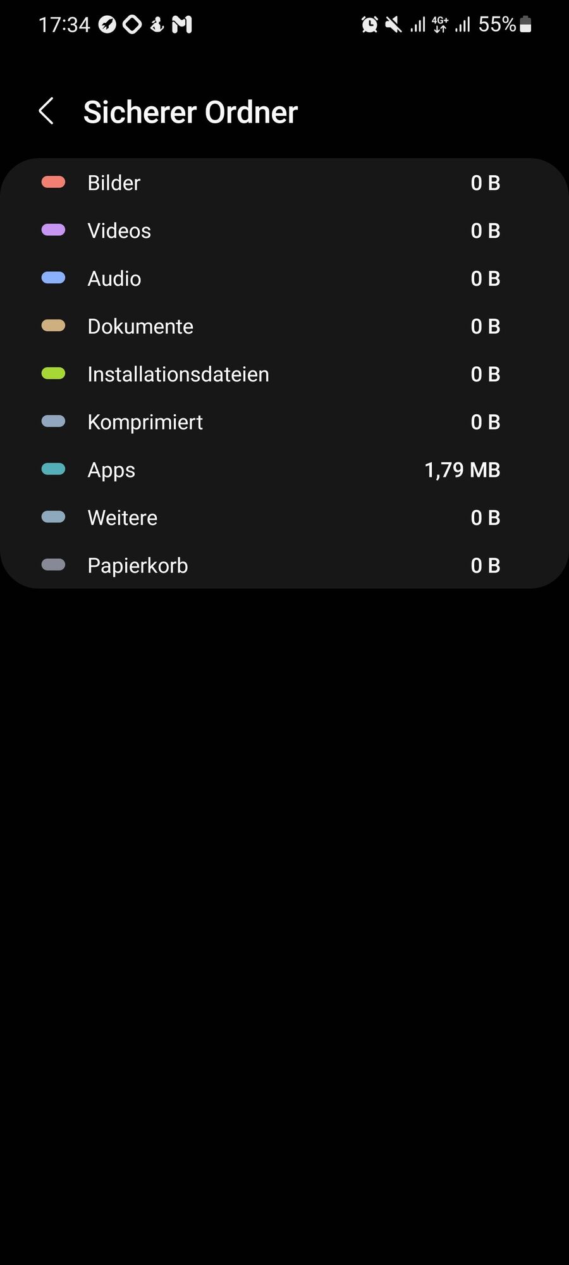569x1265 pixels.
Task: Tap the Apps 1,79 MB size value
Action: (462, 470)
